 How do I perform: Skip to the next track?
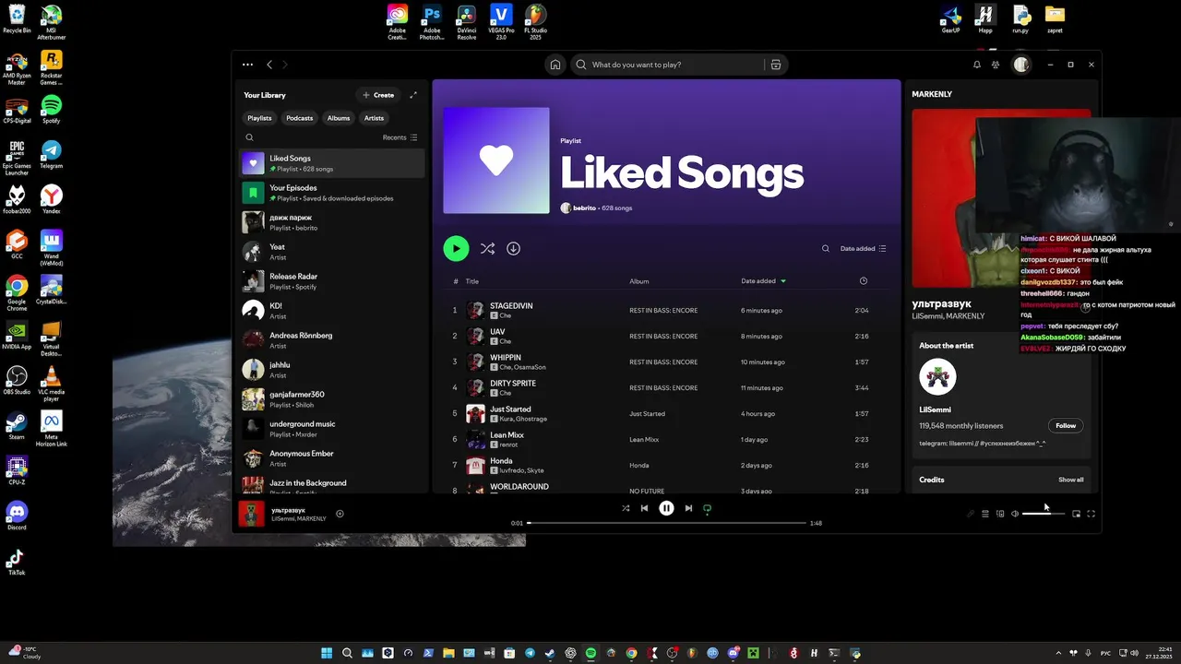pos(688,508)
